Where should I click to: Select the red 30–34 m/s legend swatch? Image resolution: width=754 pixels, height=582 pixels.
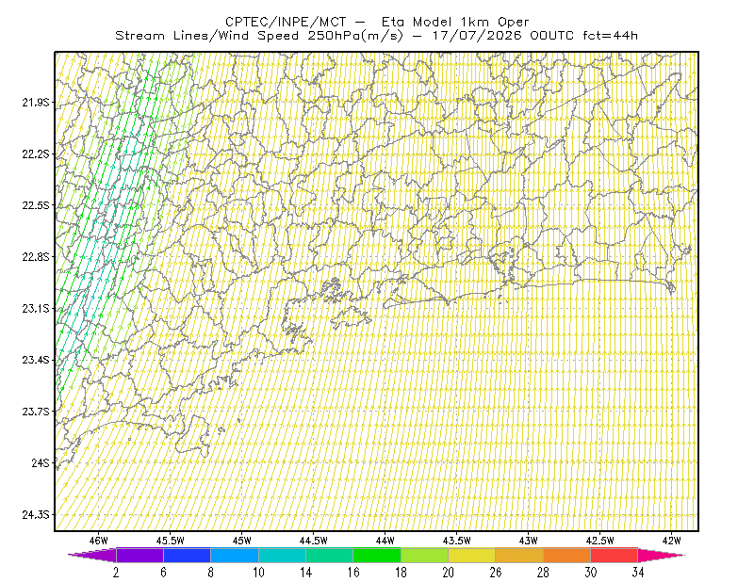click(x=615, y=555)
